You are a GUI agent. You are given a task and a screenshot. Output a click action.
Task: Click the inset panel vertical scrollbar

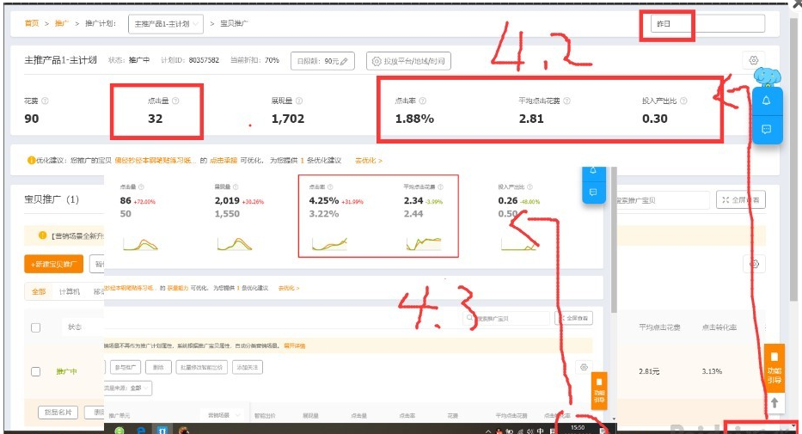pos(614,239)
